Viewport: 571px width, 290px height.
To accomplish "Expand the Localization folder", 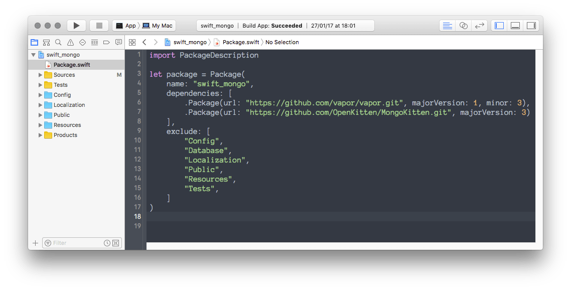I will tap(41, 105).
